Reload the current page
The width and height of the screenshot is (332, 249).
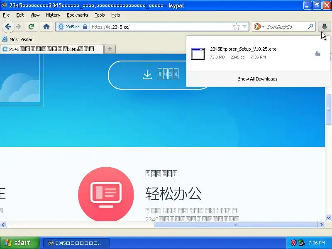32,27
